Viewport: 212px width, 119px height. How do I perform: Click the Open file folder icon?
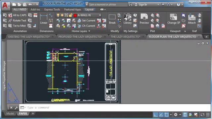19,4
